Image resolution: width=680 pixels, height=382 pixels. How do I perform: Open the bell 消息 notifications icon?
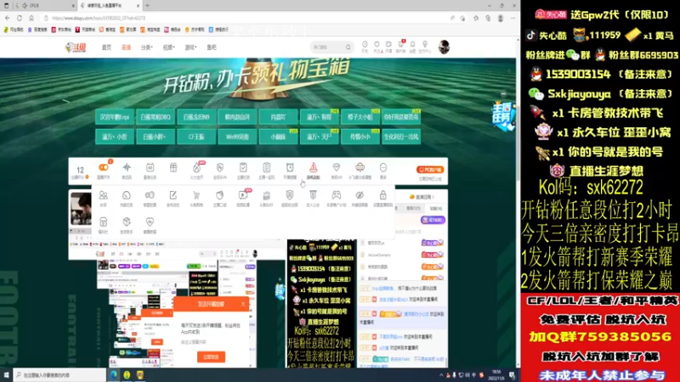(412, 47)
